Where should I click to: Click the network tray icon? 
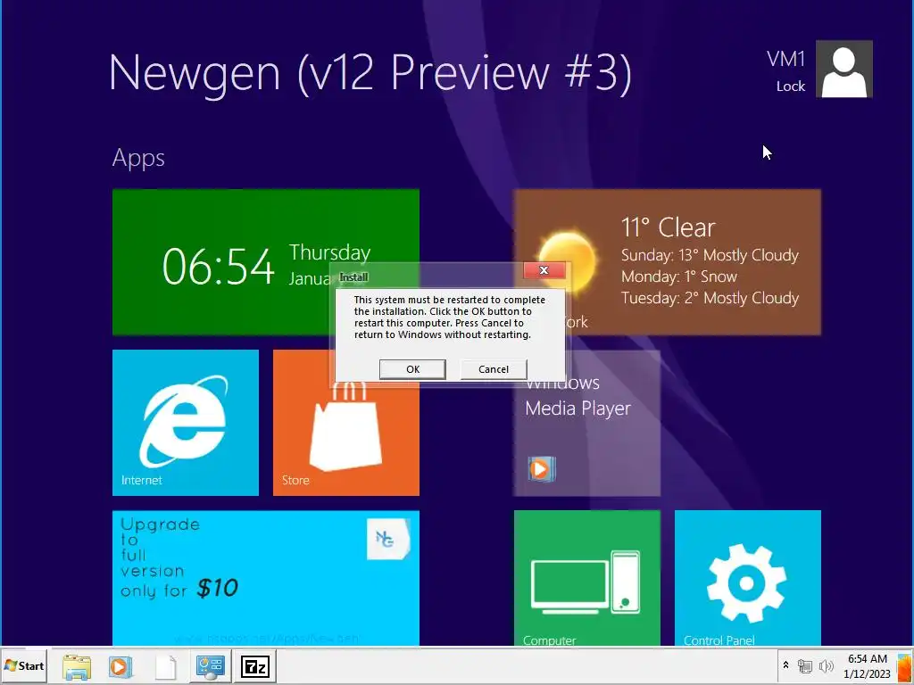[x=805, y=665]
